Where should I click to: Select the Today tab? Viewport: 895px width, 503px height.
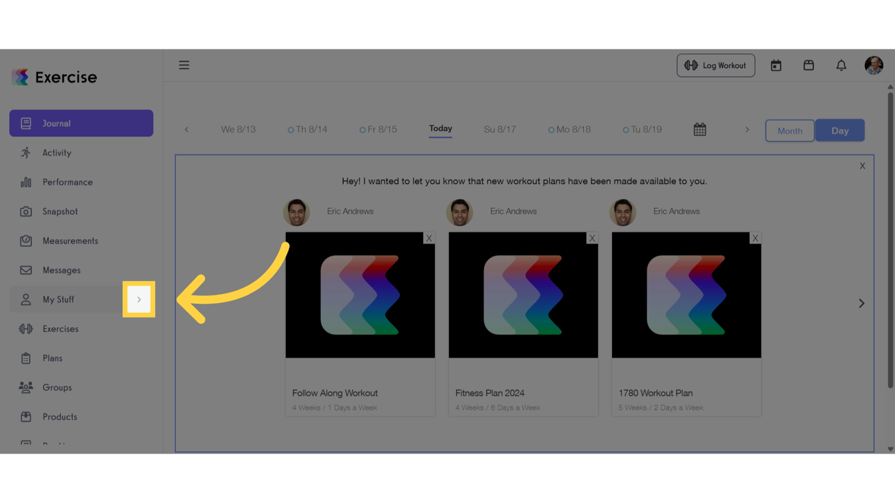(440, 129)
